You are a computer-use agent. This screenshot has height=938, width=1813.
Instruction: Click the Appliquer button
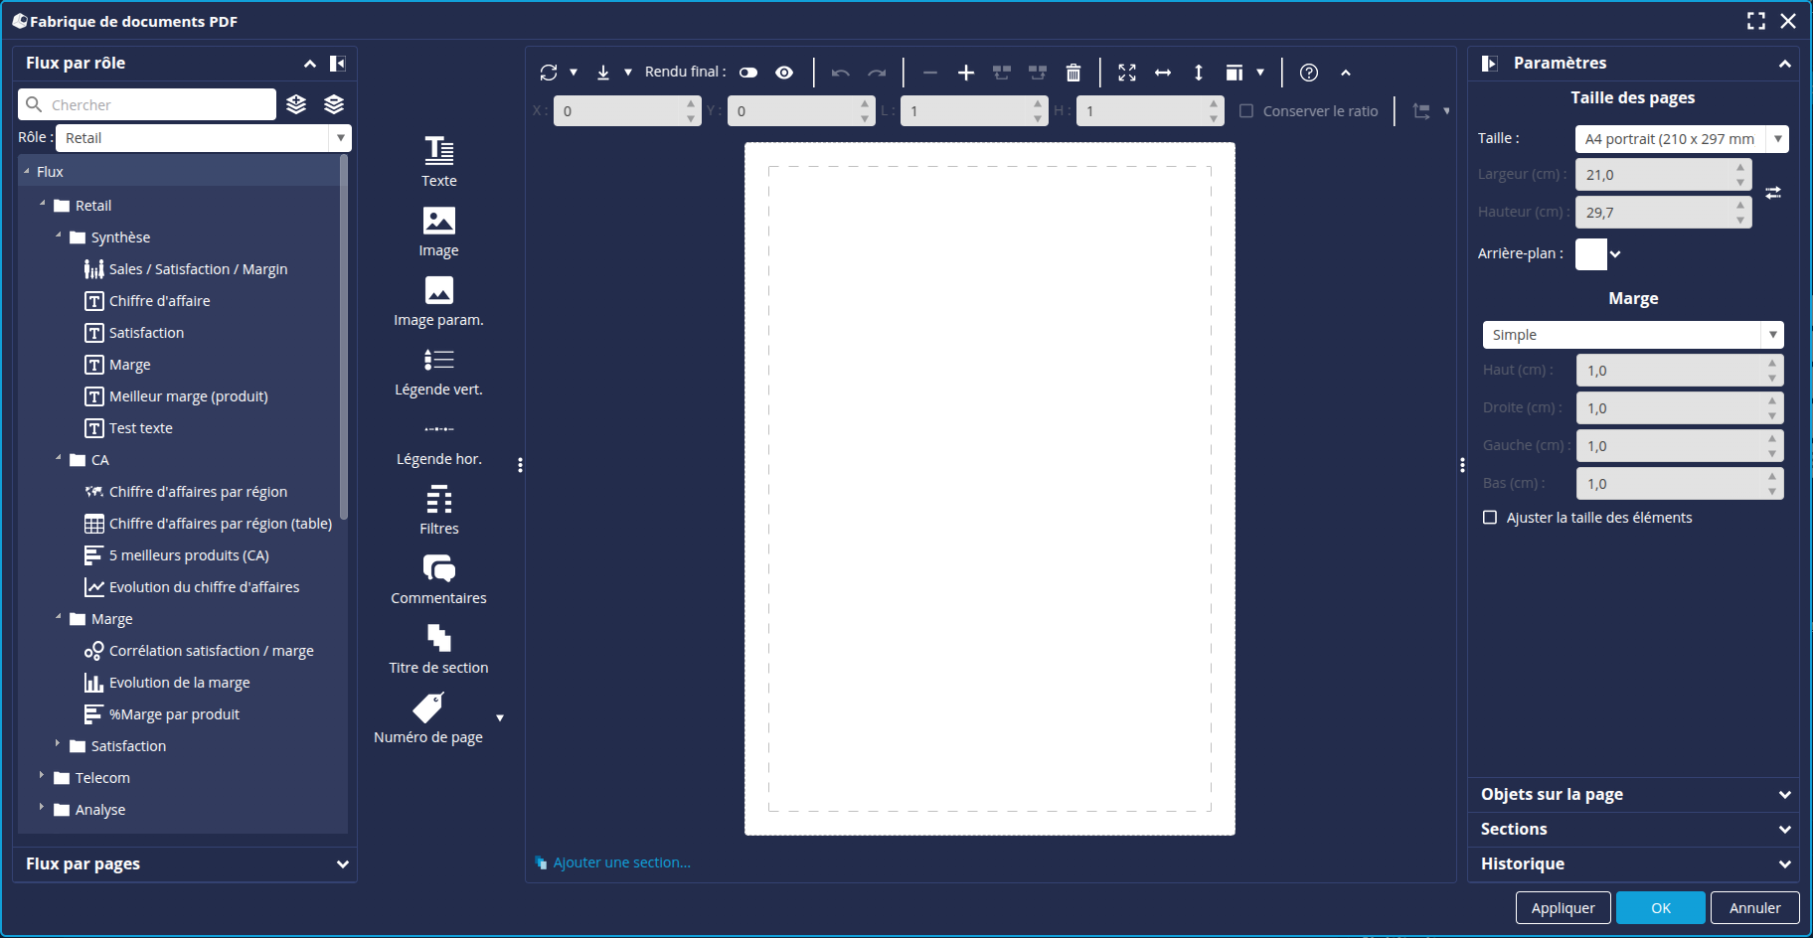pyautogui.click(x=1562, y=907)
